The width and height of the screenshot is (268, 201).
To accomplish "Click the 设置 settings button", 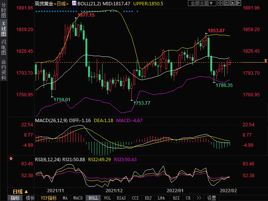I will coord(211,198).
